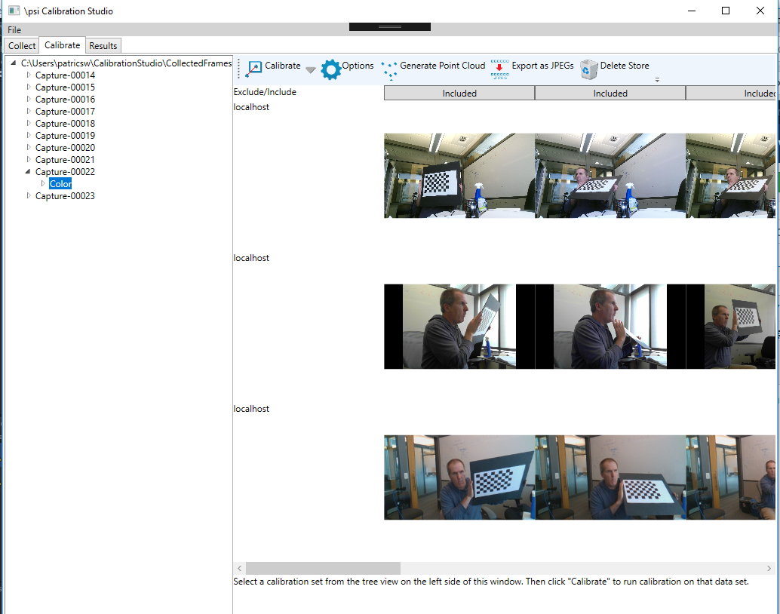
Task: Switch to the Results tab
Action: 103,46
